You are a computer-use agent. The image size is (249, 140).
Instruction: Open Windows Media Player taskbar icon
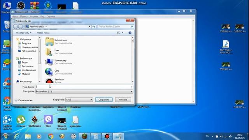pyautogui.click(x=39, y=136)
